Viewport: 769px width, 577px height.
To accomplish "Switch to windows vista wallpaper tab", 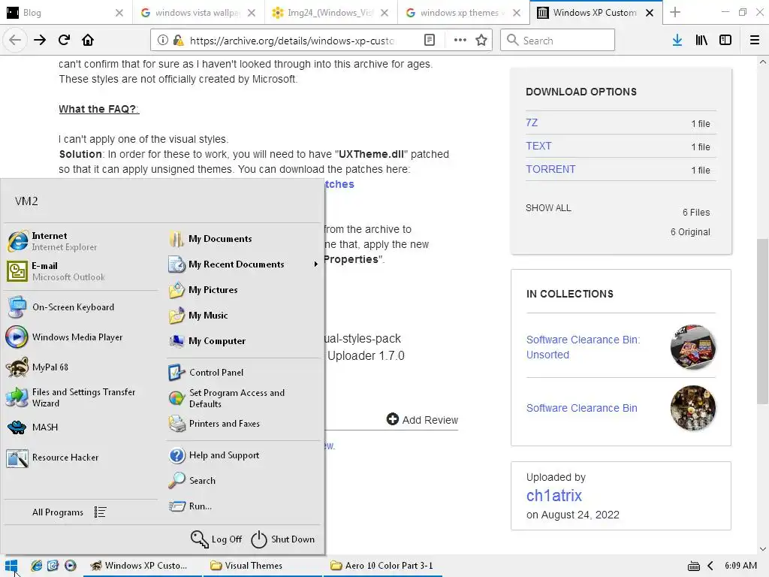I will (198, 13).
